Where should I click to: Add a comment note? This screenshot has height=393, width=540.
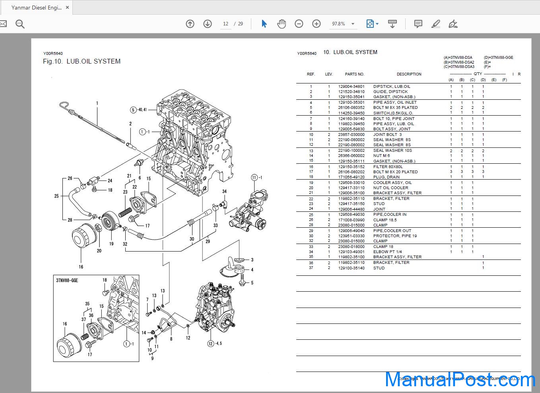coord(418,24)
